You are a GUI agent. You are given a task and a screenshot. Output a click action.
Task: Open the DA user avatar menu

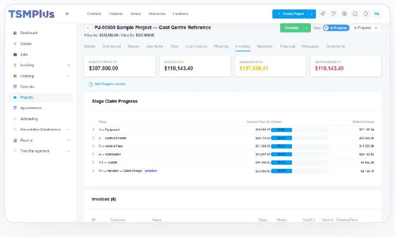[377, 14]
